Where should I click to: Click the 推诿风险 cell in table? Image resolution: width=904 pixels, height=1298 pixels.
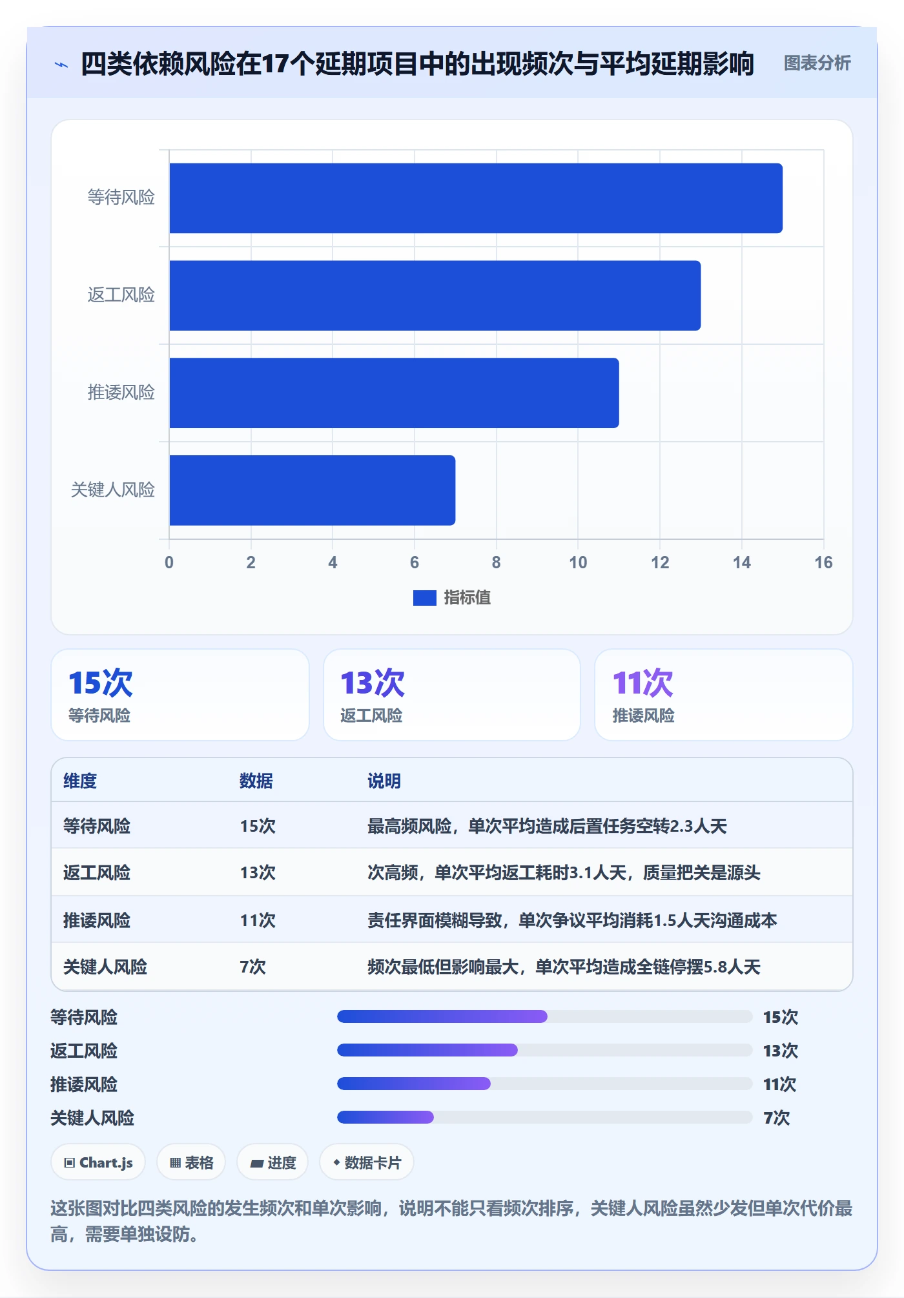[x=97, y=920]
